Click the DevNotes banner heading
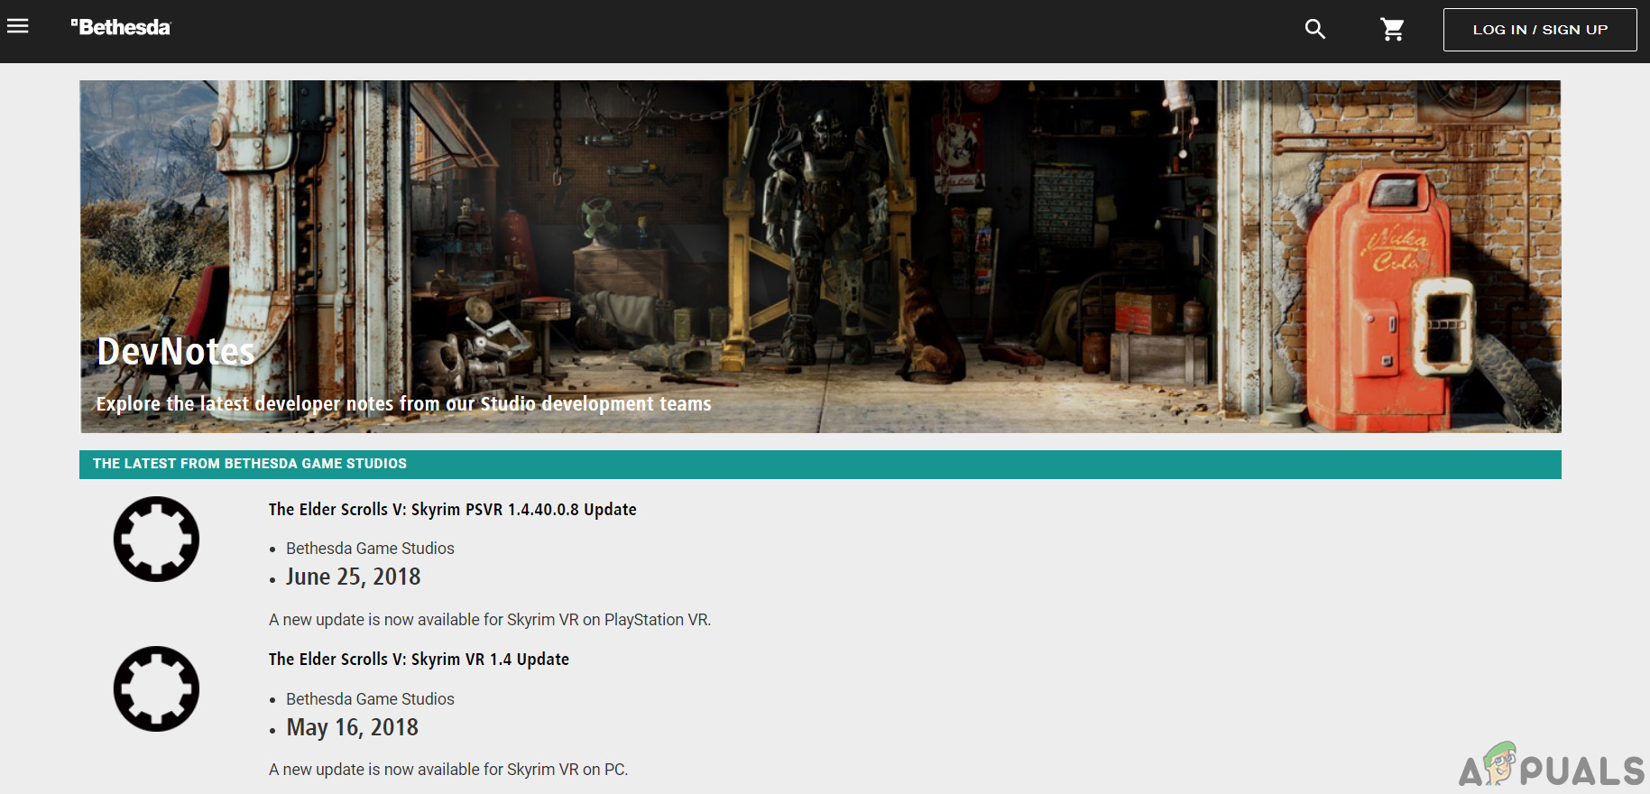1650x794 pixels. tap(176, 351)
